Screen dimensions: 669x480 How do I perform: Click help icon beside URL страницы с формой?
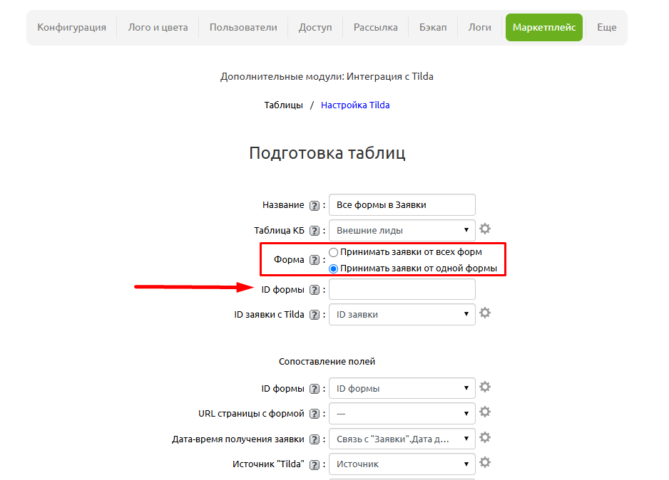pos(315,414)
